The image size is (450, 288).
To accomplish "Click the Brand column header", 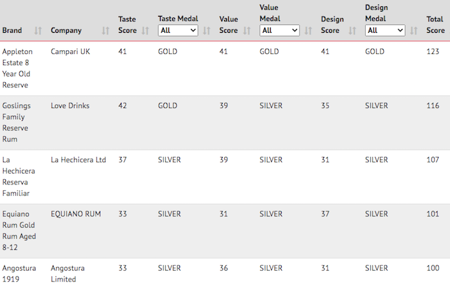I will (12, 30).
